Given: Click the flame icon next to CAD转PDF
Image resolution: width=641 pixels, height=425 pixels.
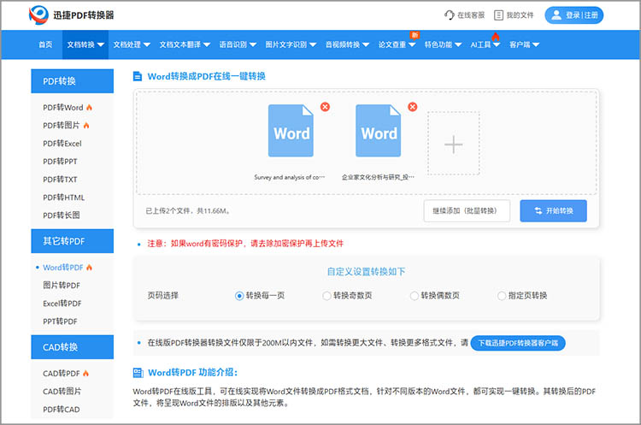Looking at the screenshot, I should pyautogui.click(x=85, y=373).
